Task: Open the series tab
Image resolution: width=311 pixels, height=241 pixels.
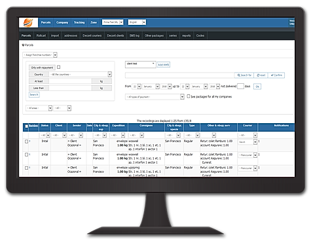Action: tap(173, 35)
